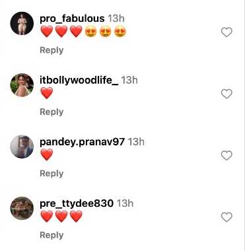Visit the itbollywoodlife_ username link
The image size is (245, 251).
79,80
